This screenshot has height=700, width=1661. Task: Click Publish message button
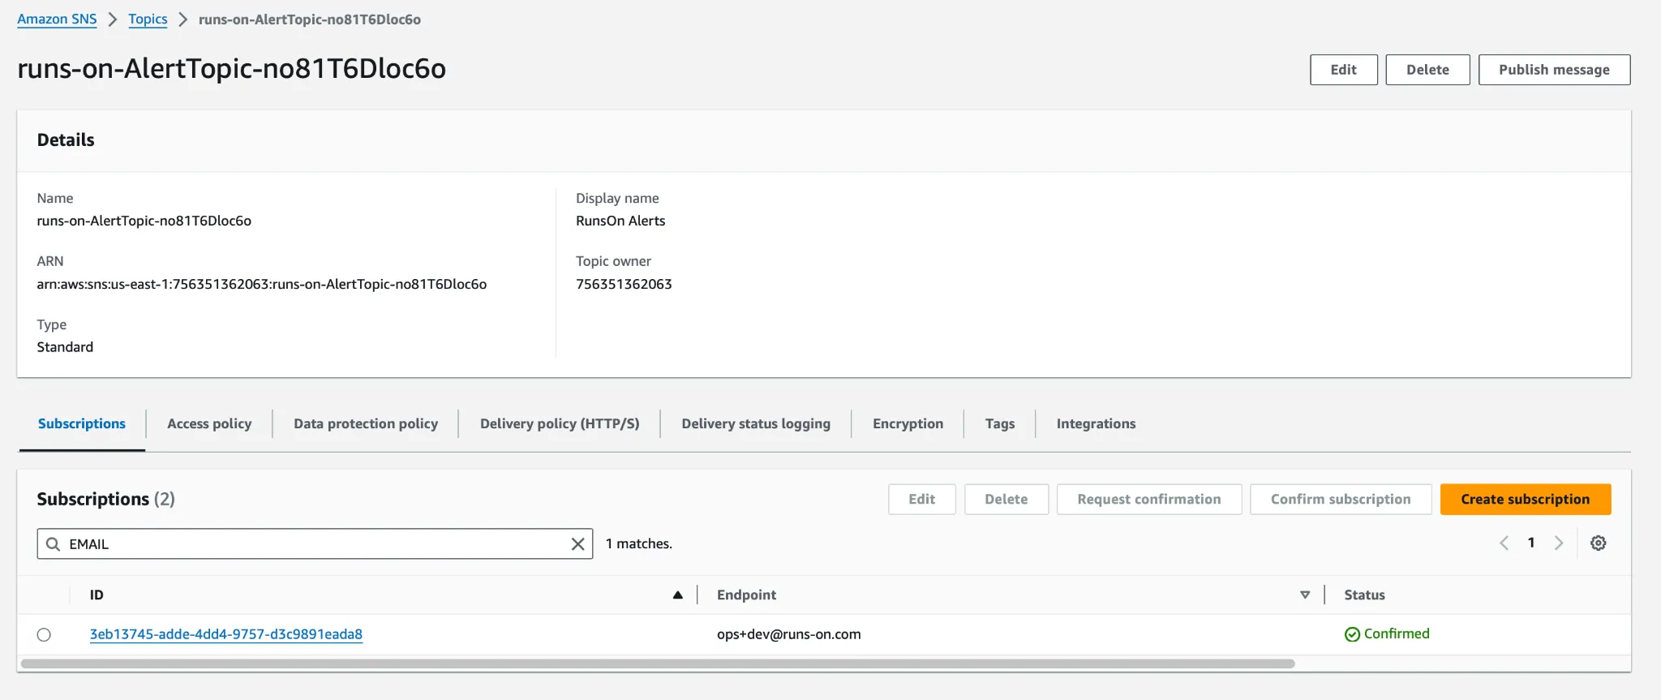click(1554, 70)
